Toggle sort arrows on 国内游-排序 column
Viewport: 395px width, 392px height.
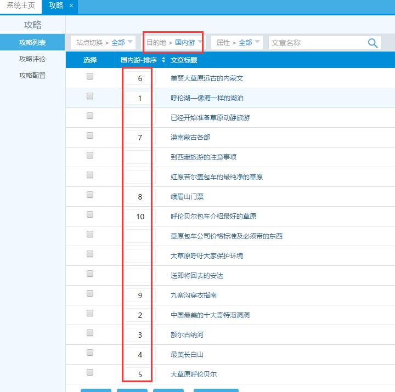coord(163,60)
